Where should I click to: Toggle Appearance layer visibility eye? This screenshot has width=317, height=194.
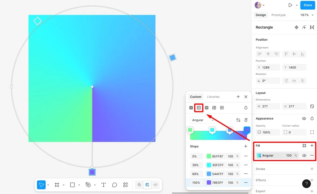click(304, 118)
